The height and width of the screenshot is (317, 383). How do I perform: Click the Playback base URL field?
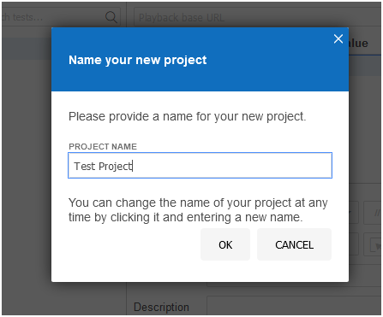(x=257, y=17)
